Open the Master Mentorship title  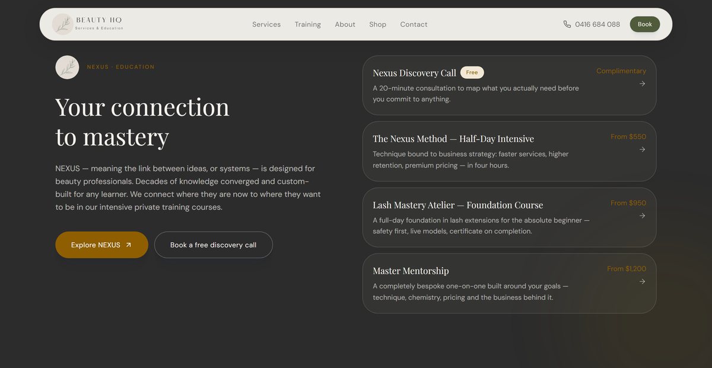click(x=411, y=271)
